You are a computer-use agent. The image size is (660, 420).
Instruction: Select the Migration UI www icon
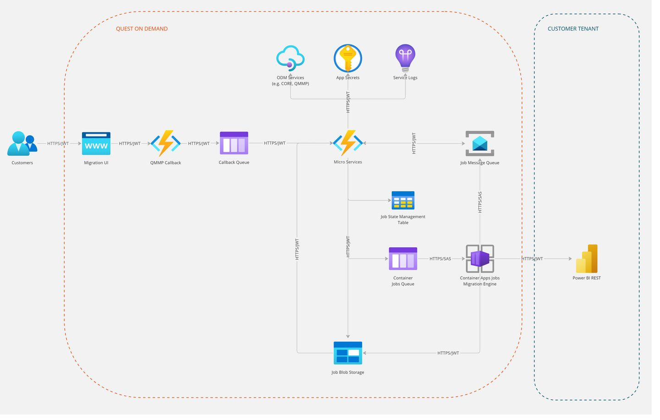pyautogui.click(x=96, y=143)
